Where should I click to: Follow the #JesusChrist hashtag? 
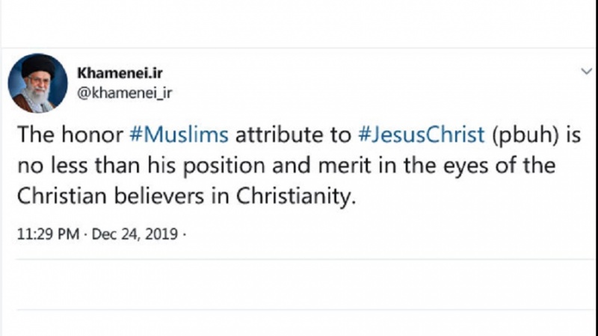click(422, 134)
